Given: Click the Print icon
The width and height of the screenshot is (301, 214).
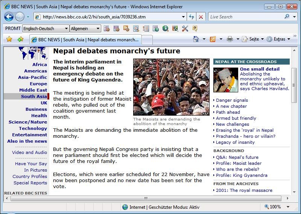Looking at the screenshot, I should (x=230, y=39).
